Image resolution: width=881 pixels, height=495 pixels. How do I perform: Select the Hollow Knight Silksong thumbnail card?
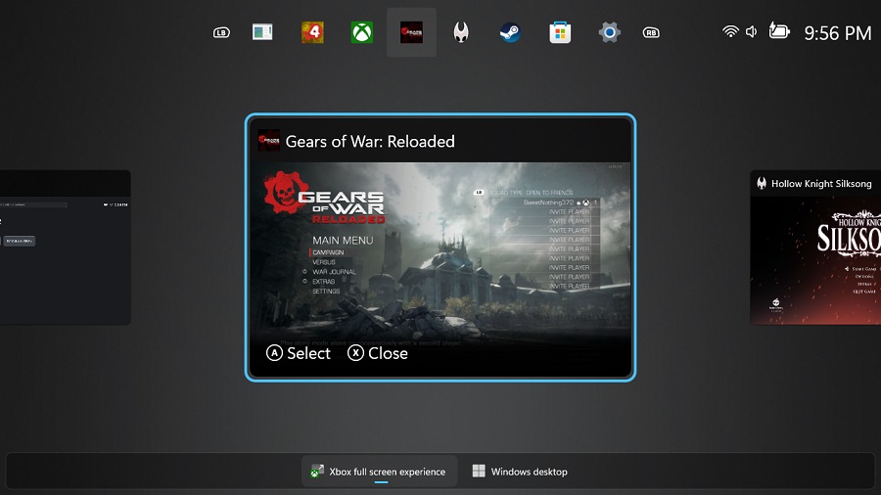point(815,247)
